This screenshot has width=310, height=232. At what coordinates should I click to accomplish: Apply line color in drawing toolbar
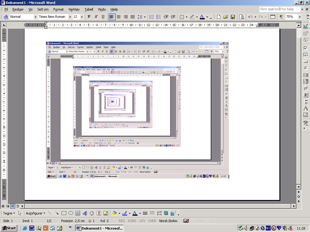point(124,213)
